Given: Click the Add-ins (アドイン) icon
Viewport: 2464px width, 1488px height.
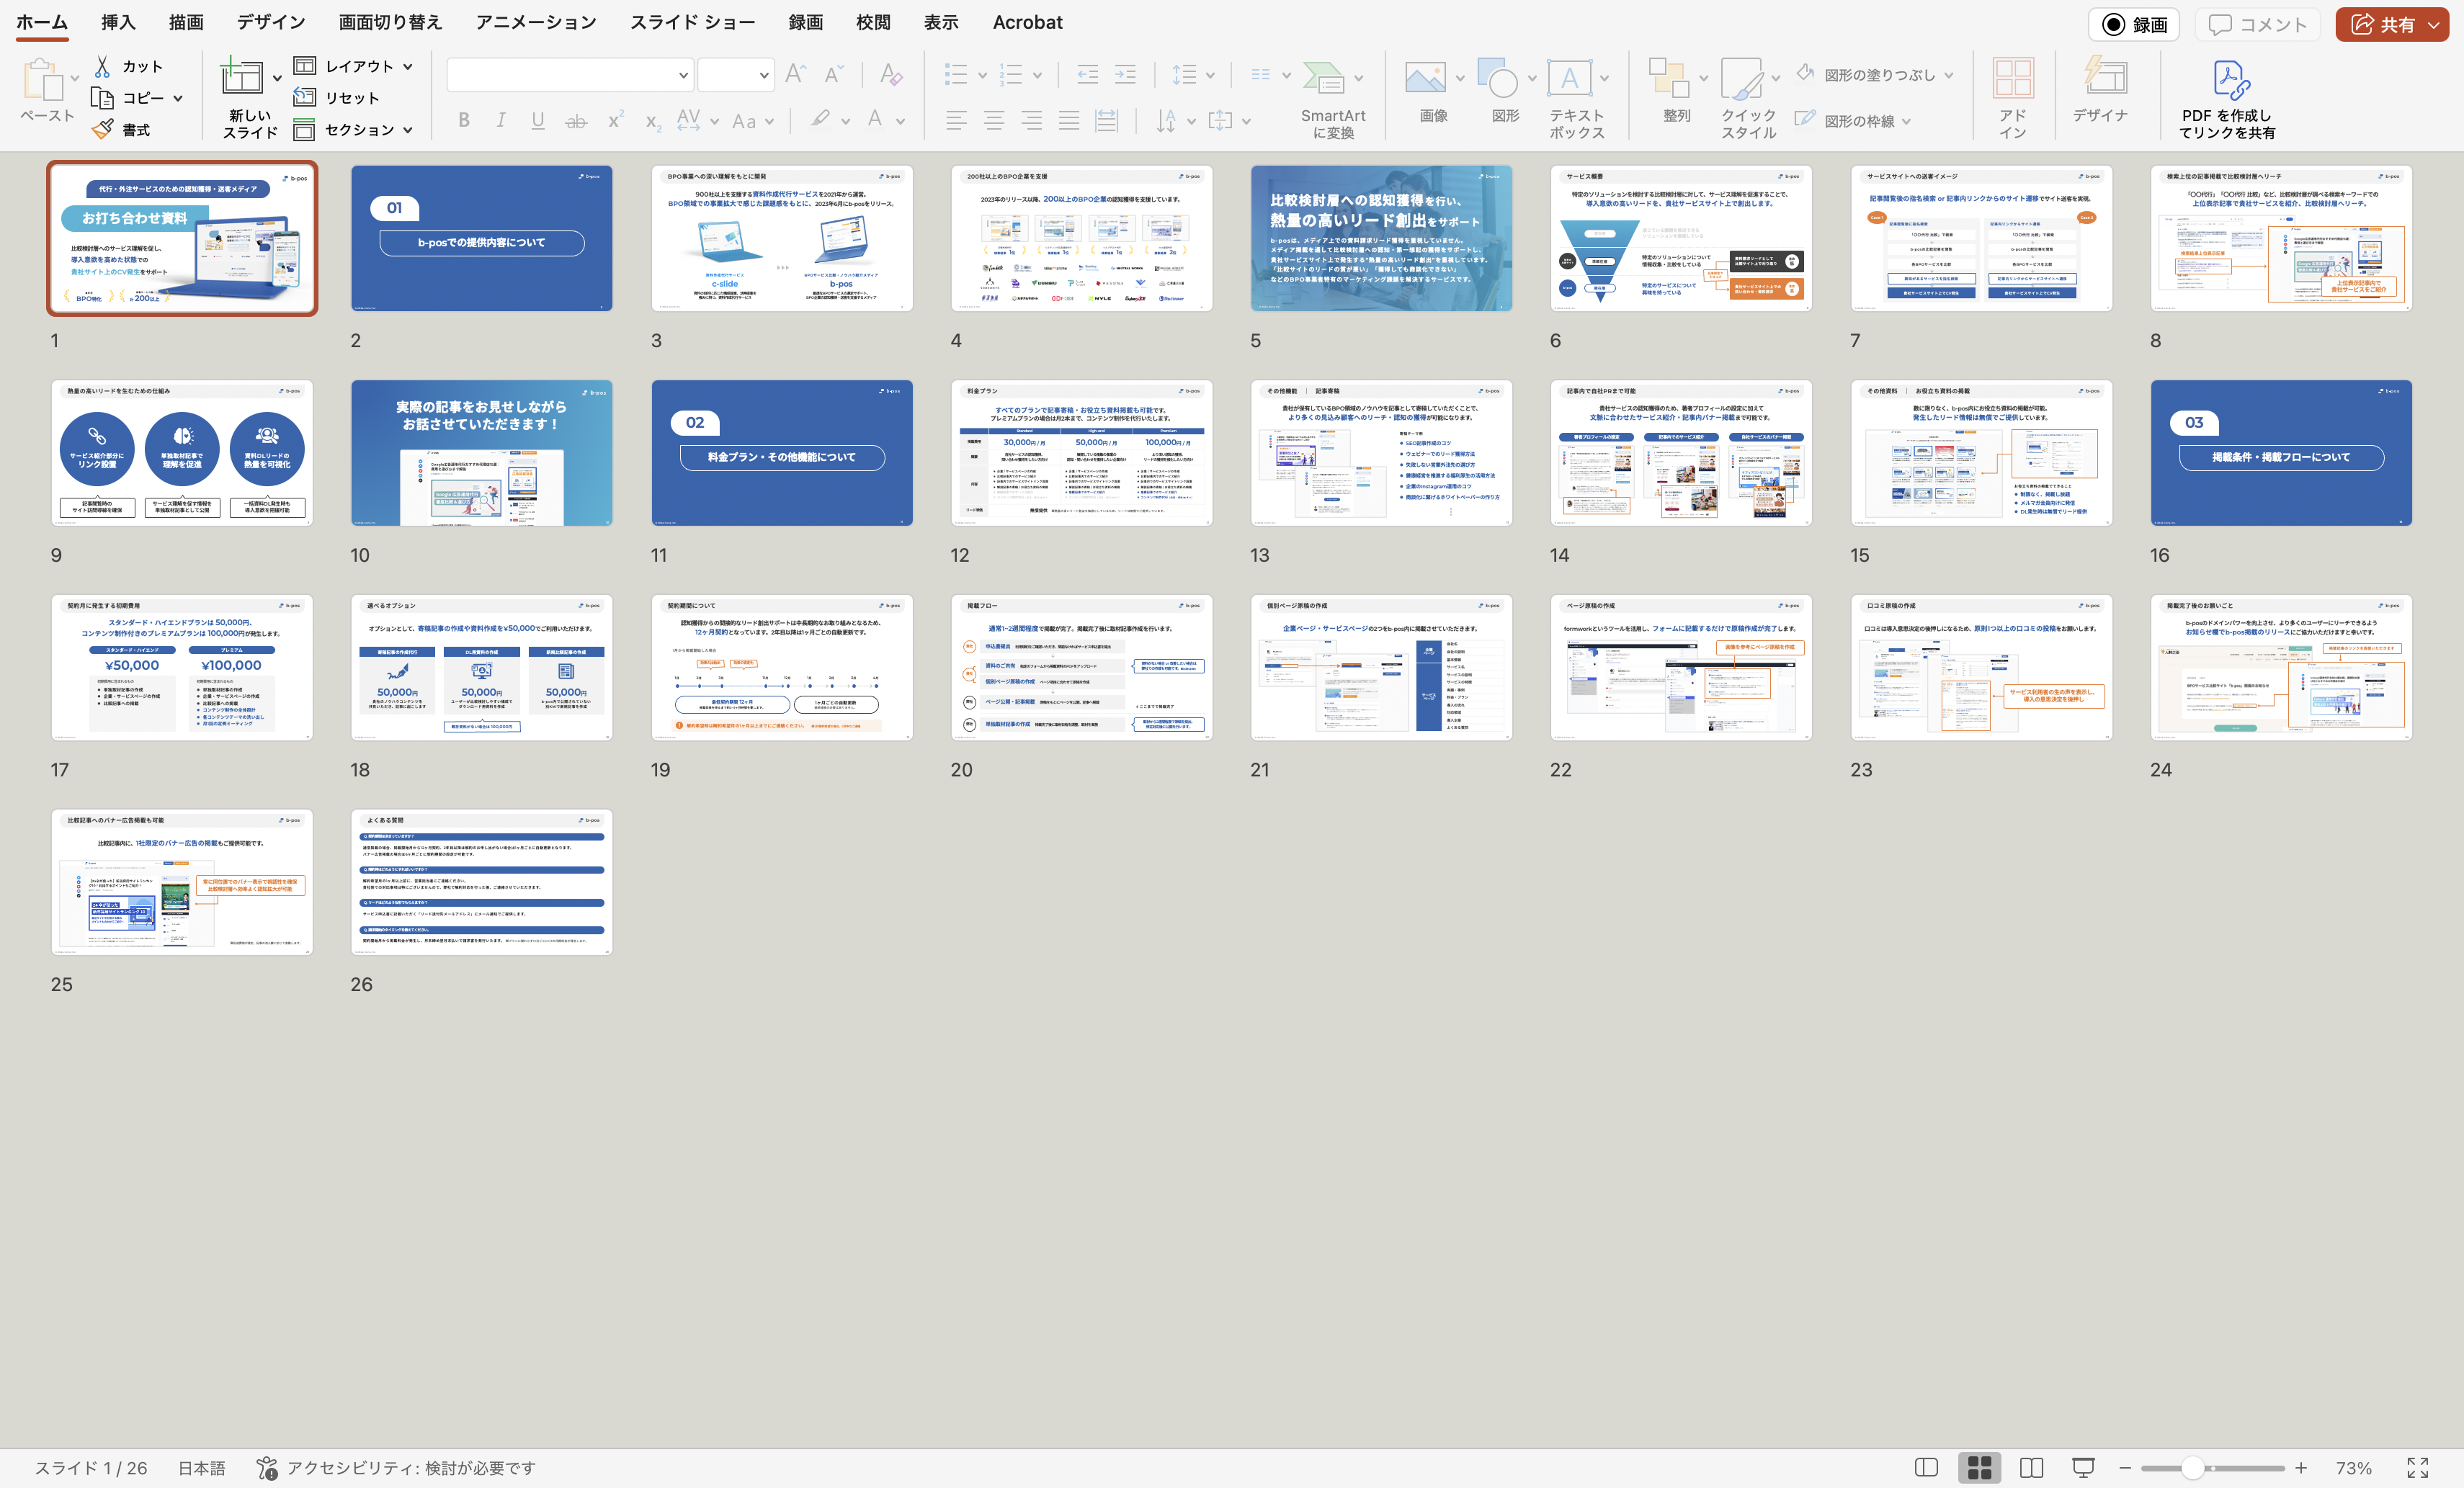Looking at the screenshot, I should 2012,79.
